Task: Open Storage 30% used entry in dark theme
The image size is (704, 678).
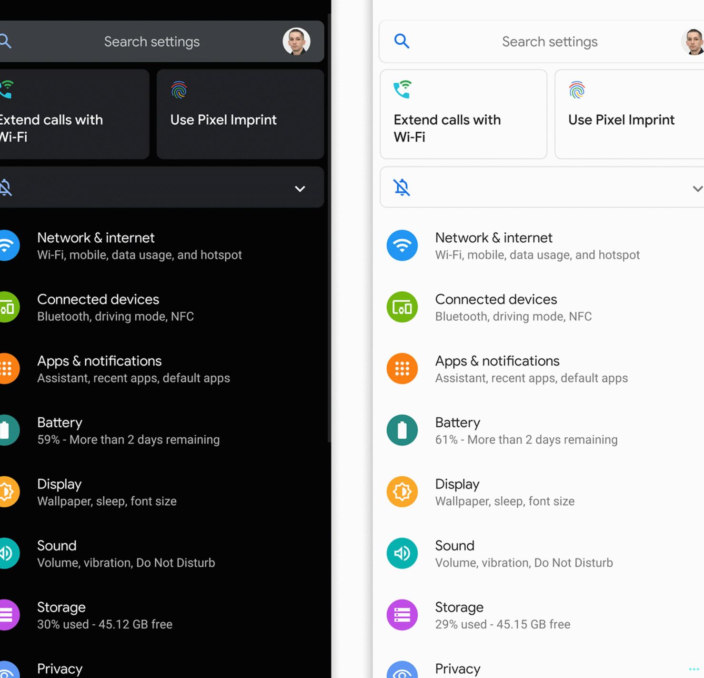Action: coord(105,615)
